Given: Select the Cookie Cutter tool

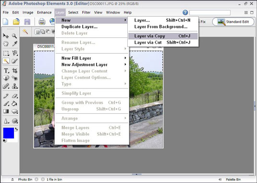Looking at the screenshot, I should [6, 78].
